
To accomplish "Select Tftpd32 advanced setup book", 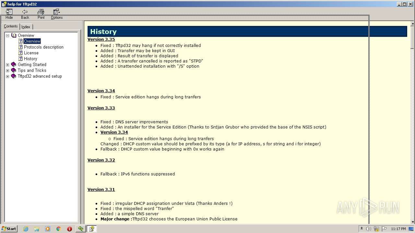I will click(40, 76).
